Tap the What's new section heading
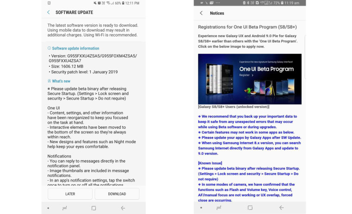Screen dimensions: 352x214 61,81
